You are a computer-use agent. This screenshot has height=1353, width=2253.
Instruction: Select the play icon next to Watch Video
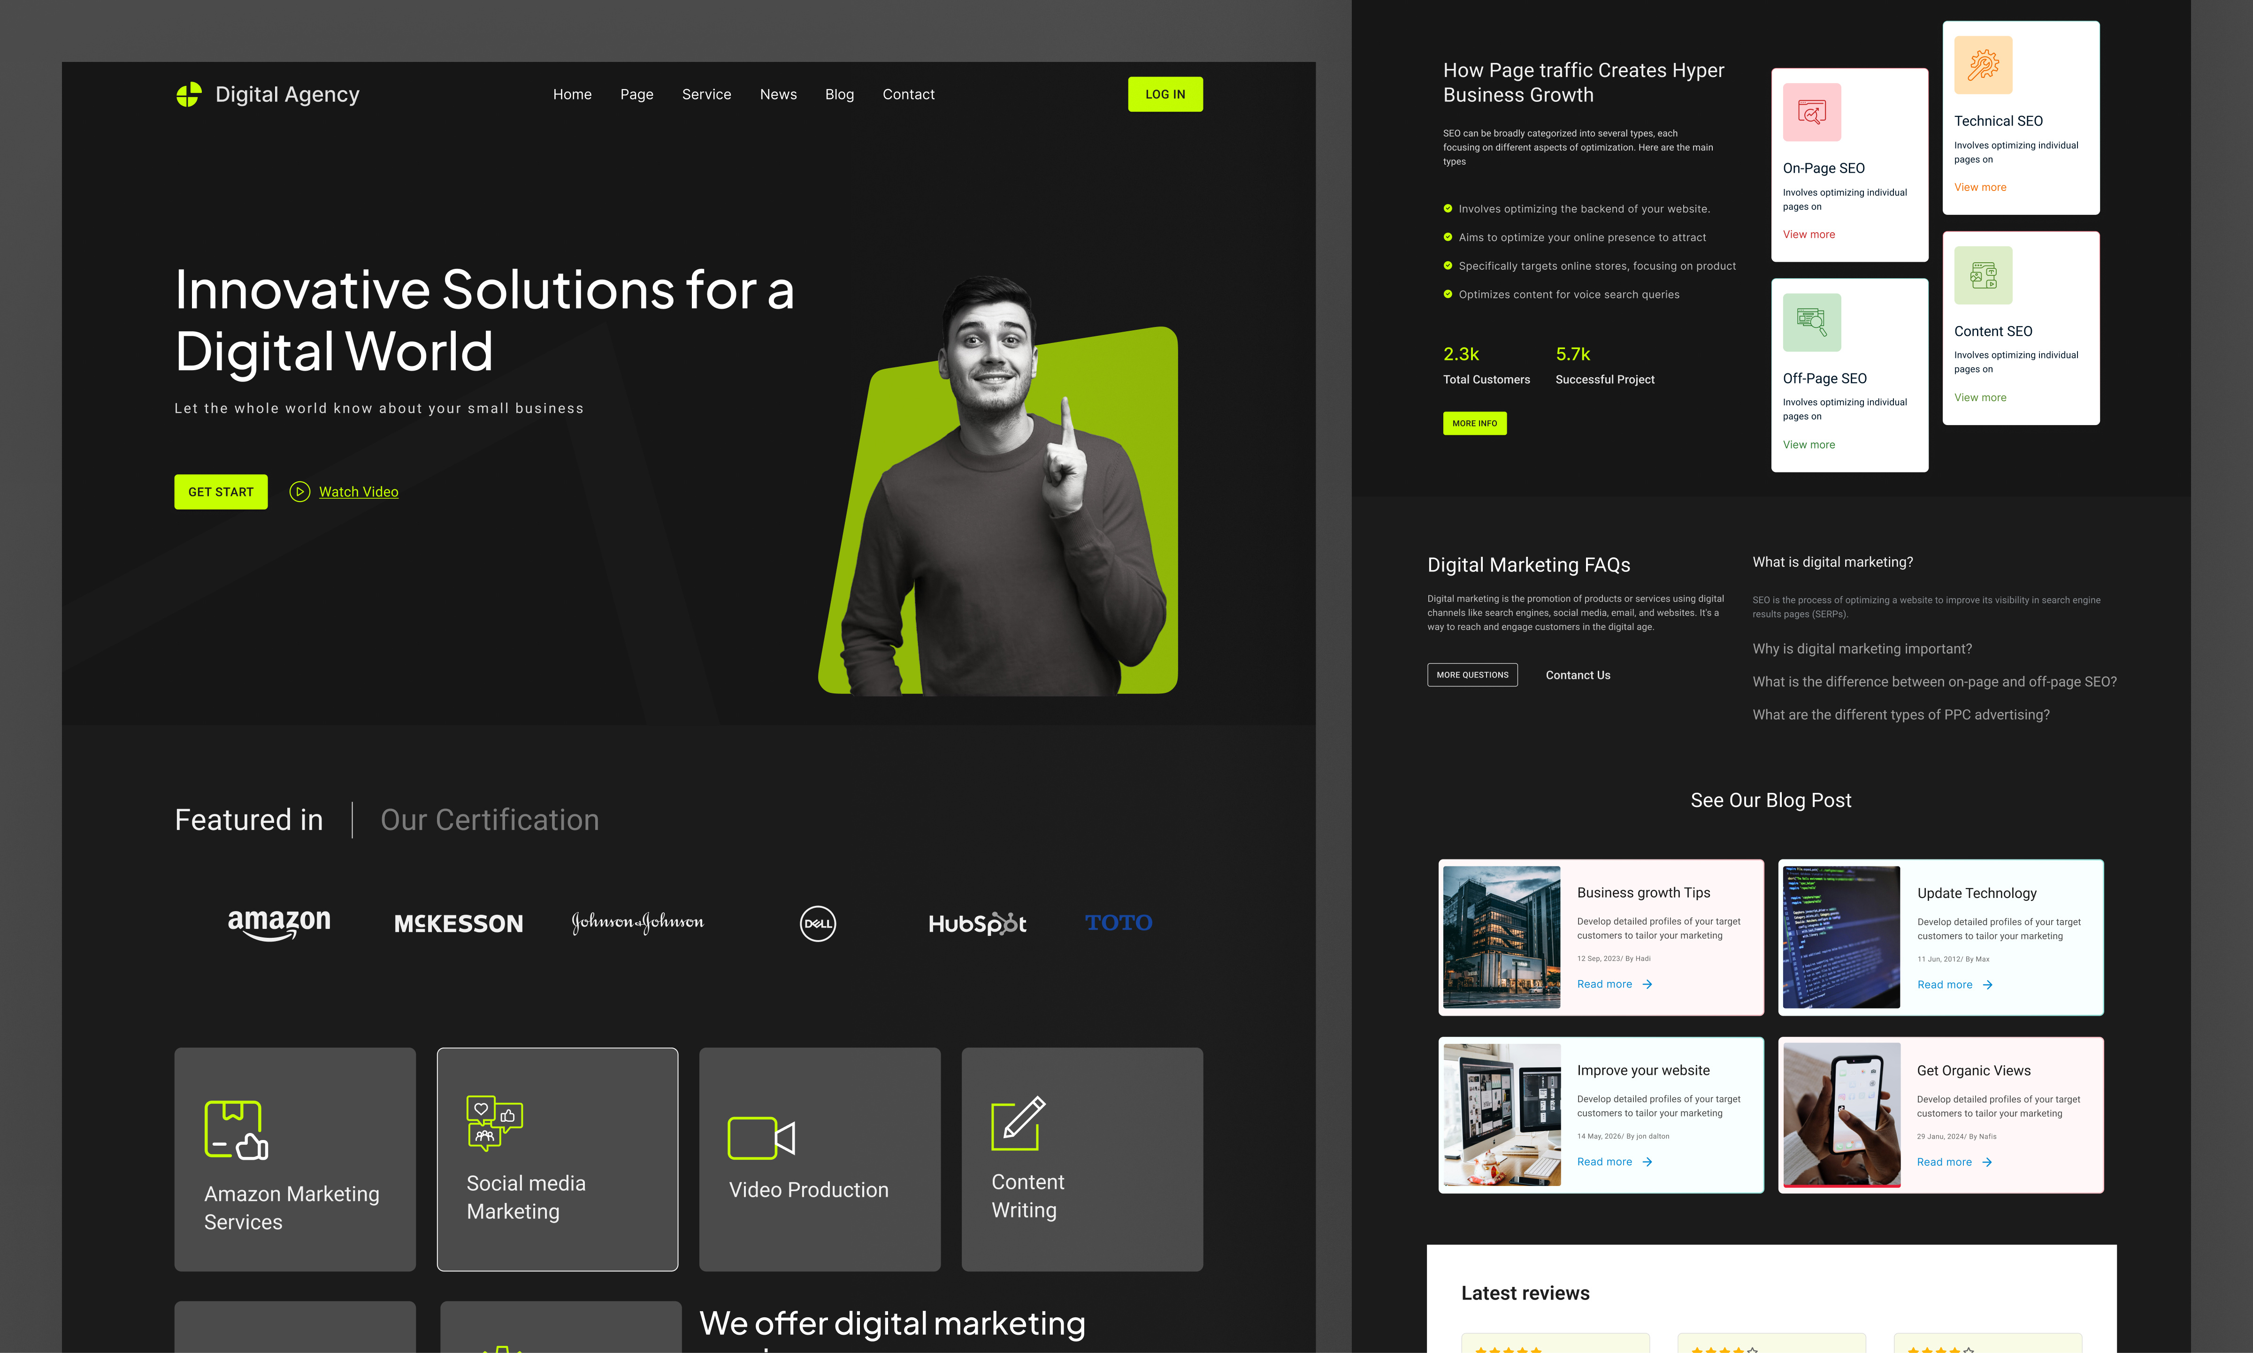(300, 491)
